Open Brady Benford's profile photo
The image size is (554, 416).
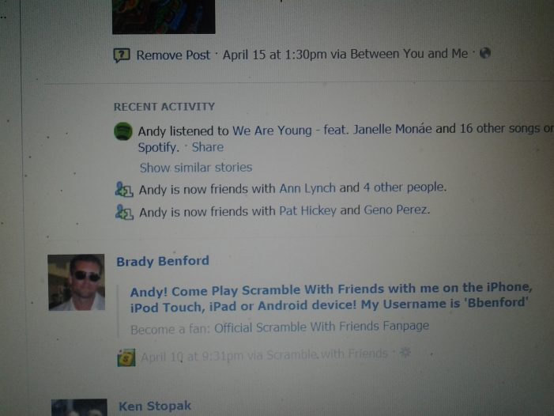77,282
